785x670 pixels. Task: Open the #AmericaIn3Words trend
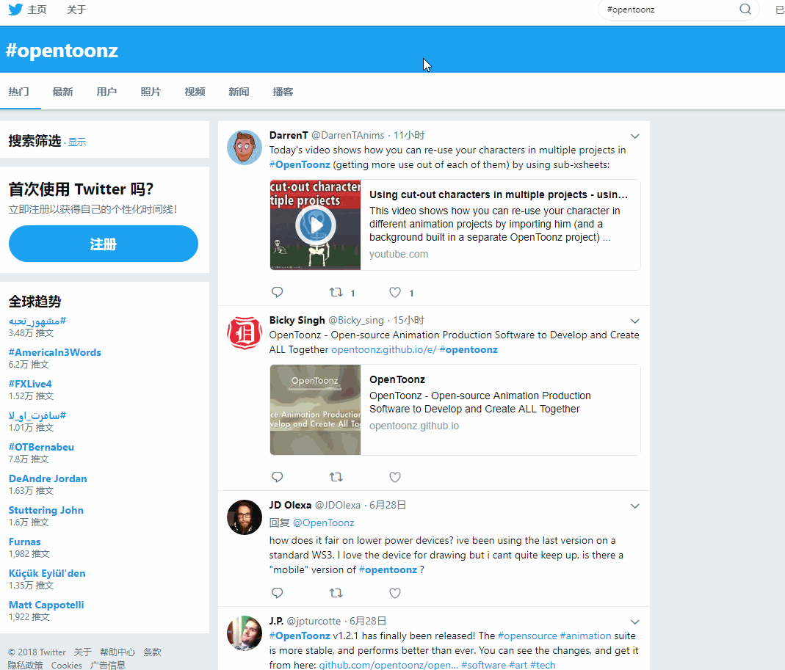pyautogui.click(x=54, y=352)
